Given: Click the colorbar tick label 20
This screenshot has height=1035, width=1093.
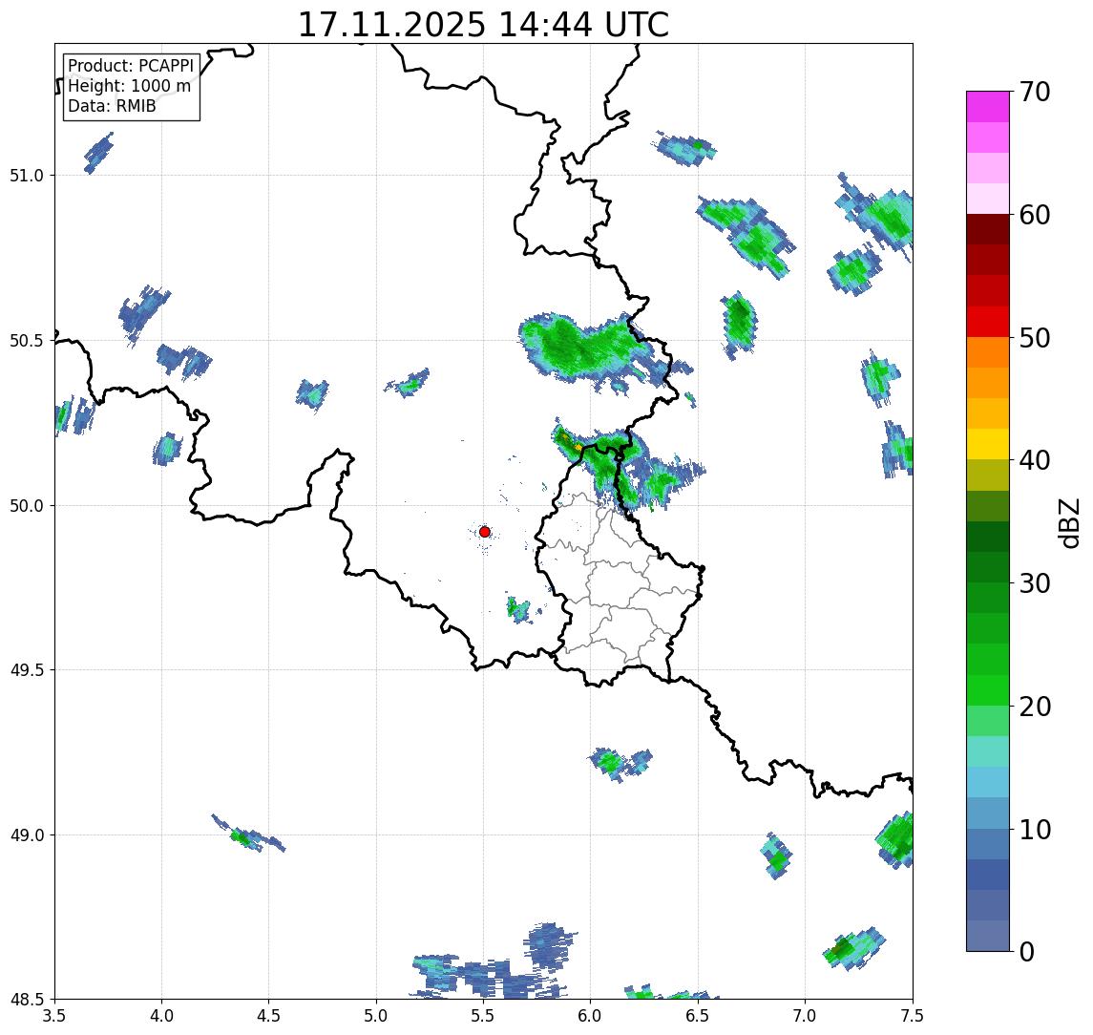Looking at the screenshot, I should (x=1035, y=706).
